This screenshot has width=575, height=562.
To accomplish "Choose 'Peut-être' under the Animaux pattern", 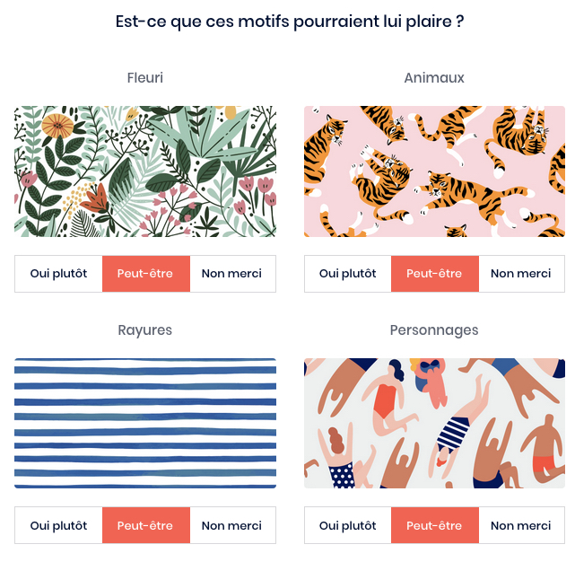I will click(x=434, y=274).
